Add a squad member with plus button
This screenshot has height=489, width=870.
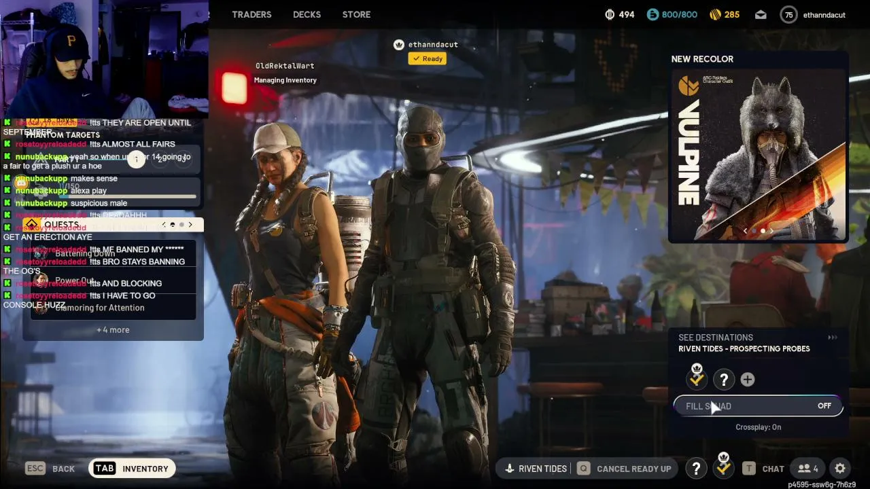748,380
